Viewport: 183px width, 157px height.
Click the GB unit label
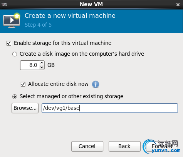[51, 65]
